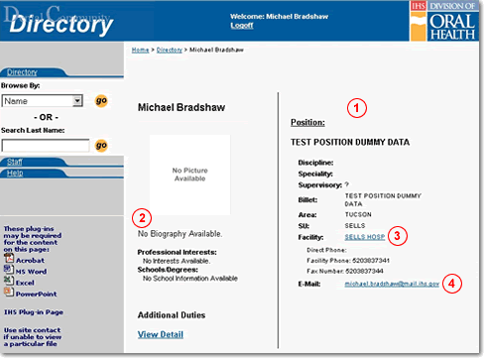Go to Home breadcrumb link
This screenshot has height=358, width=484.
[140, 50]
